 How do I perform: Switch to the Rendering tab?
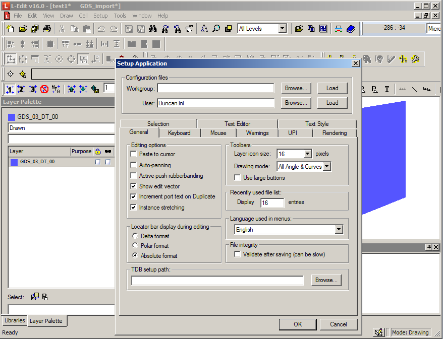(x=334, y=133)
